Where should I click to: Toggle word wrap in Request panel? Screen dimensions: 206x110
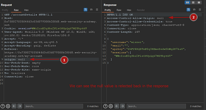coord(86,10)
